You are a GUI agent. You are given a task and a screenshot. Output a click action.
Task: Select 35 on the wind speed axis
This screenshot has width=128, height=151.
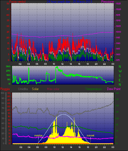coord(8,20)
